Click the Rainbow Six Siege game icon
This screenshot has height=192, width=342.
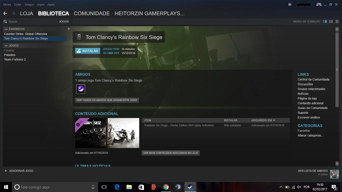click(x=79, y=37)
